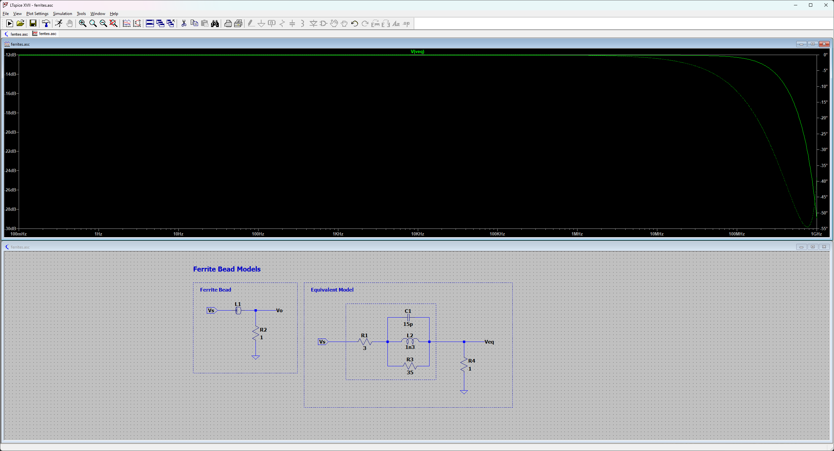The image size is (834, 451).
Task: Click the Copy toolbar icon
Action: click(x=194, y=23)
